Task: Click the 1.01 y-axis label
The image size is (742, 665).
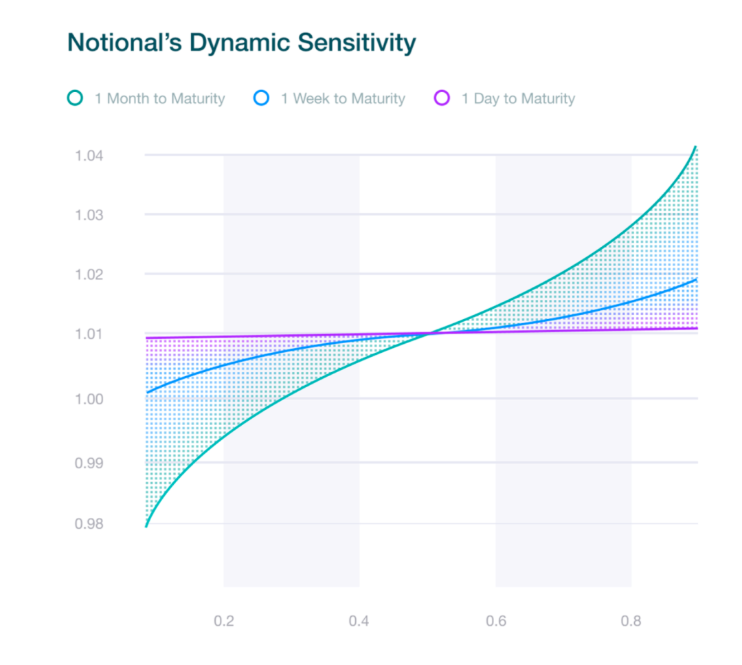Action: point(89,334)
